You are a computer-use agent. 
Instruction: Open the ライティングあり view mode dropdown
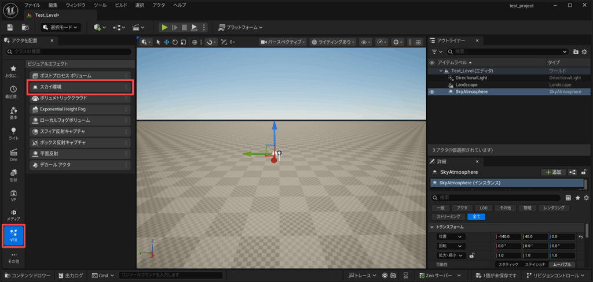(333, 42)
